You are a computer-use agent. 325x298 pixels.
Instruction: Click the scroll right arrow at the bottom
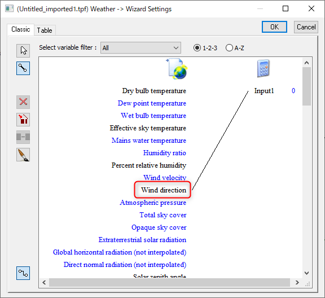point(297,282)
